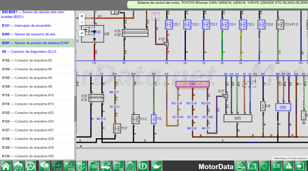Image resolution: width=308 pixels, height=171 pixels.
Task: Click the Y117 valve symbol
Action: tap(117, 128)
